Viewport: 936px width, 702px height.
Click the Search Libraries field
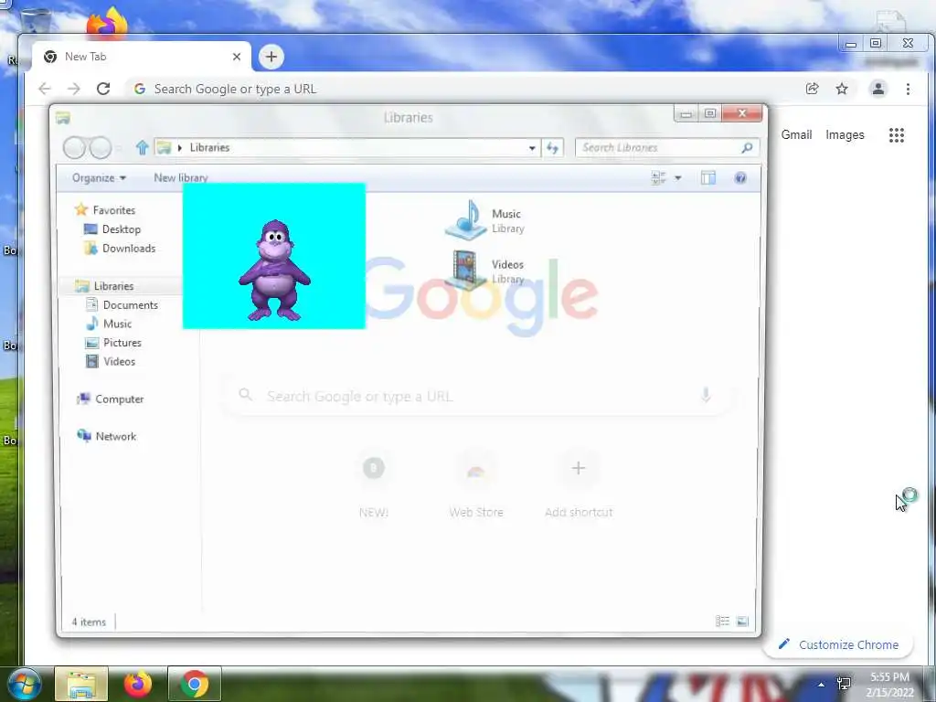point(667,147)
